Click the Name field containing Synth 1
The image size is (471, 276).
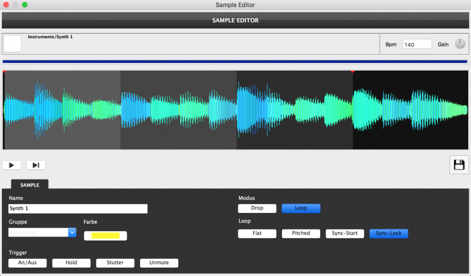tap(78, 209)
